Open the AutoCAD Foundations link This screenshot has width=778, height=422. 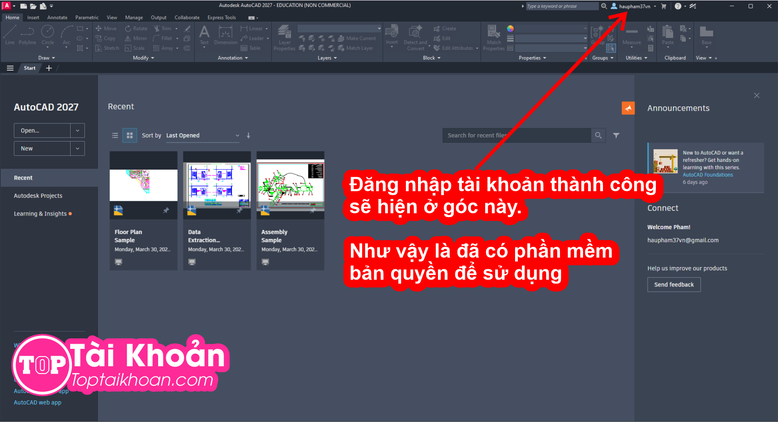coord(707,174)
